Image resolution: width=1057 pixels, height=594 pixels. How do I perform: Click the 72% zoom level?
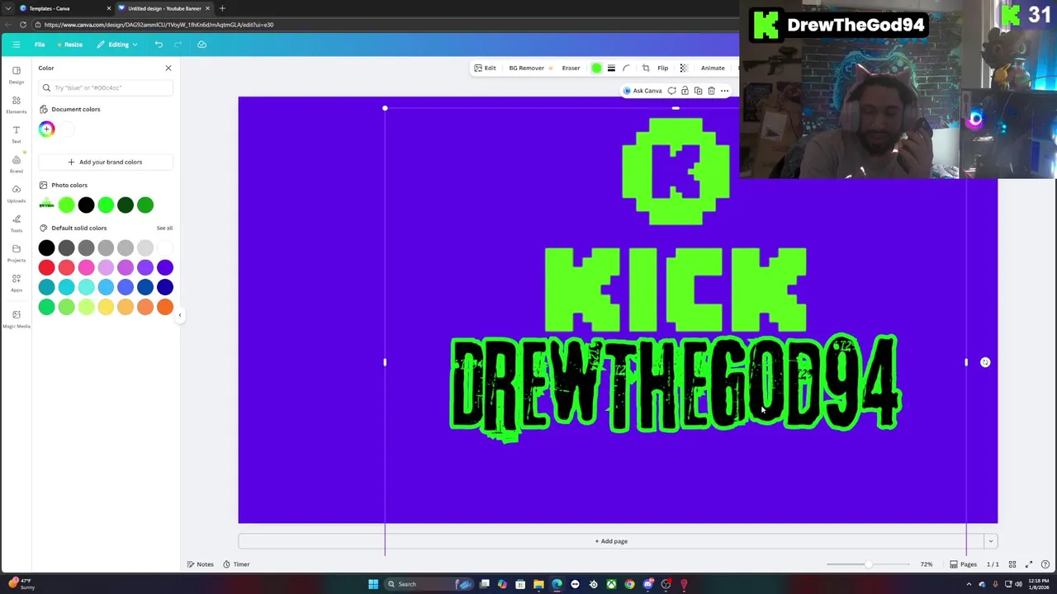927,564
